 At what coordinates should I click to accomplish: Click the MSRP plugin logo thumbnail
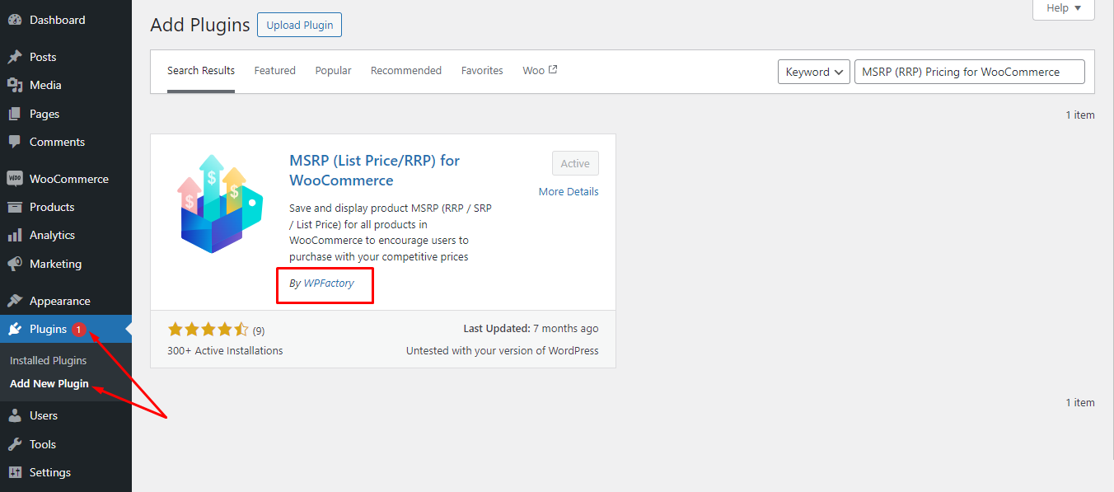220,203
